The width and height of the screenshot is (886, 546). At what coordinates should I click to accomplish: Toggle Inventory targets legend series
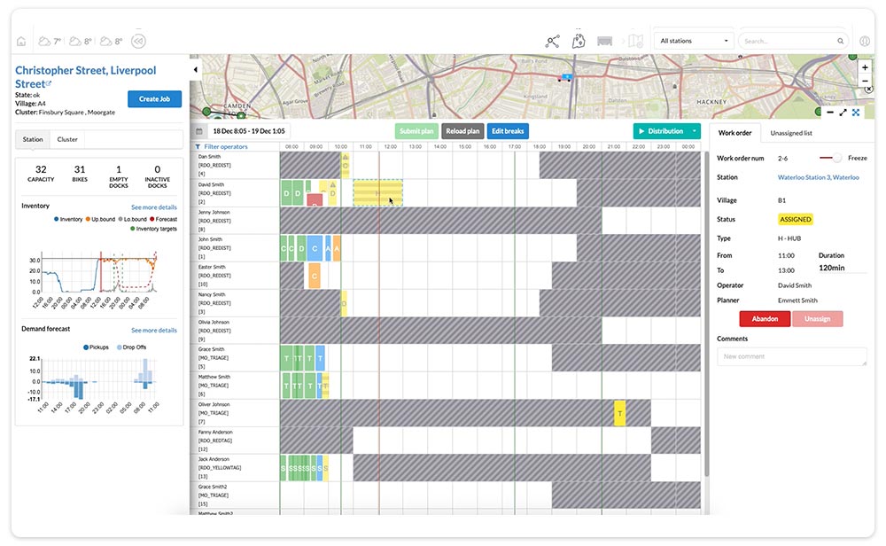[x=153, y=229]
